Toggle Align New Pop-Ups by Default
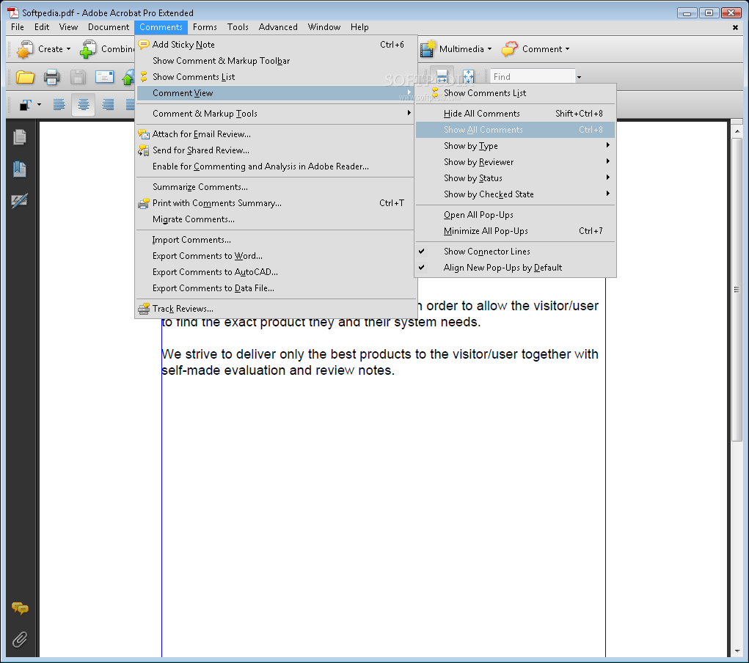 coord(516,268)
